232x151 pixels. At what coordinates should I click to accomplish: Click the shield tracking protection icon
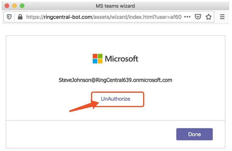pos(9,17)
